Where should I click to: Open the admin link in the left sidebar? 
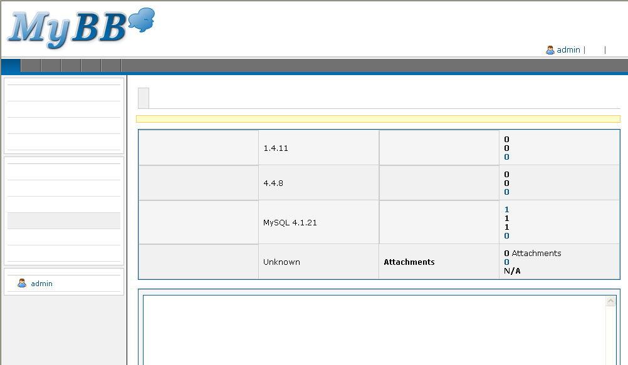point(42,284)
